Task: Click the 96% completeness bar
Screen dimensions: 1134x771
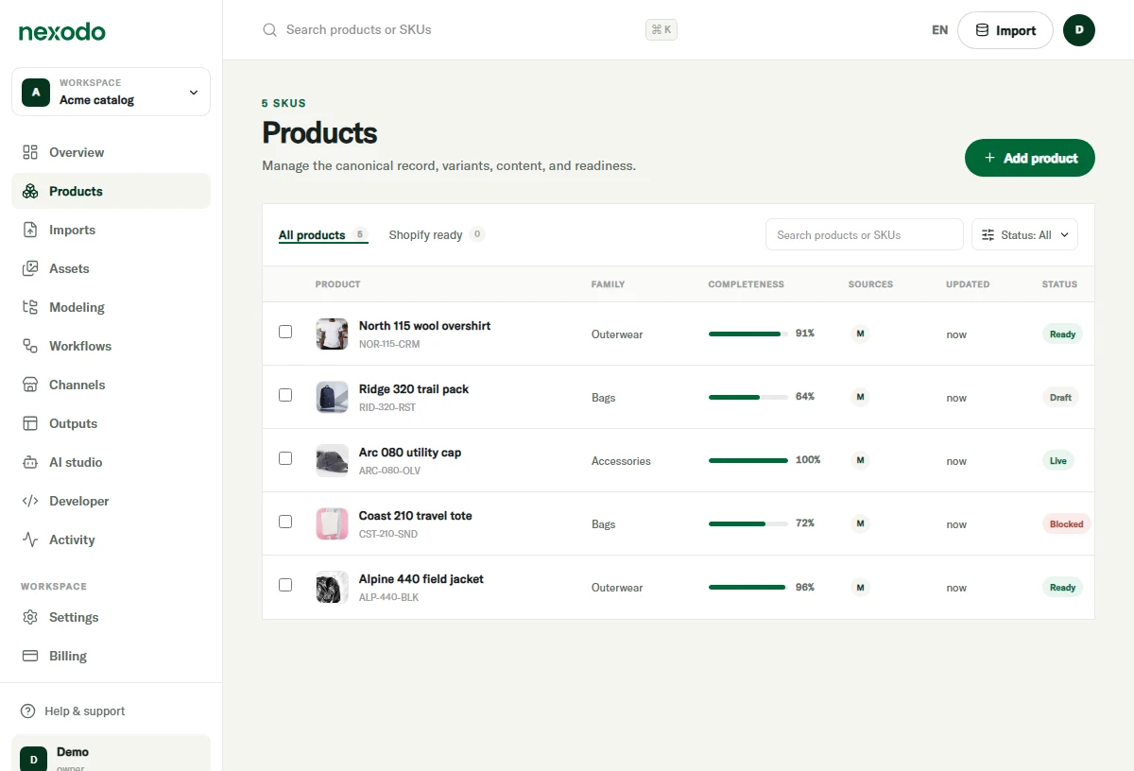Action: click(748, 587)
